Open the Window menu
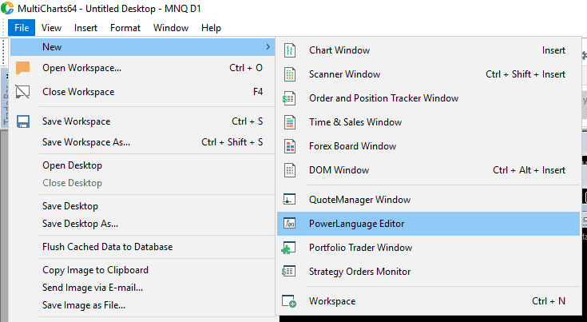 (171, 28)
